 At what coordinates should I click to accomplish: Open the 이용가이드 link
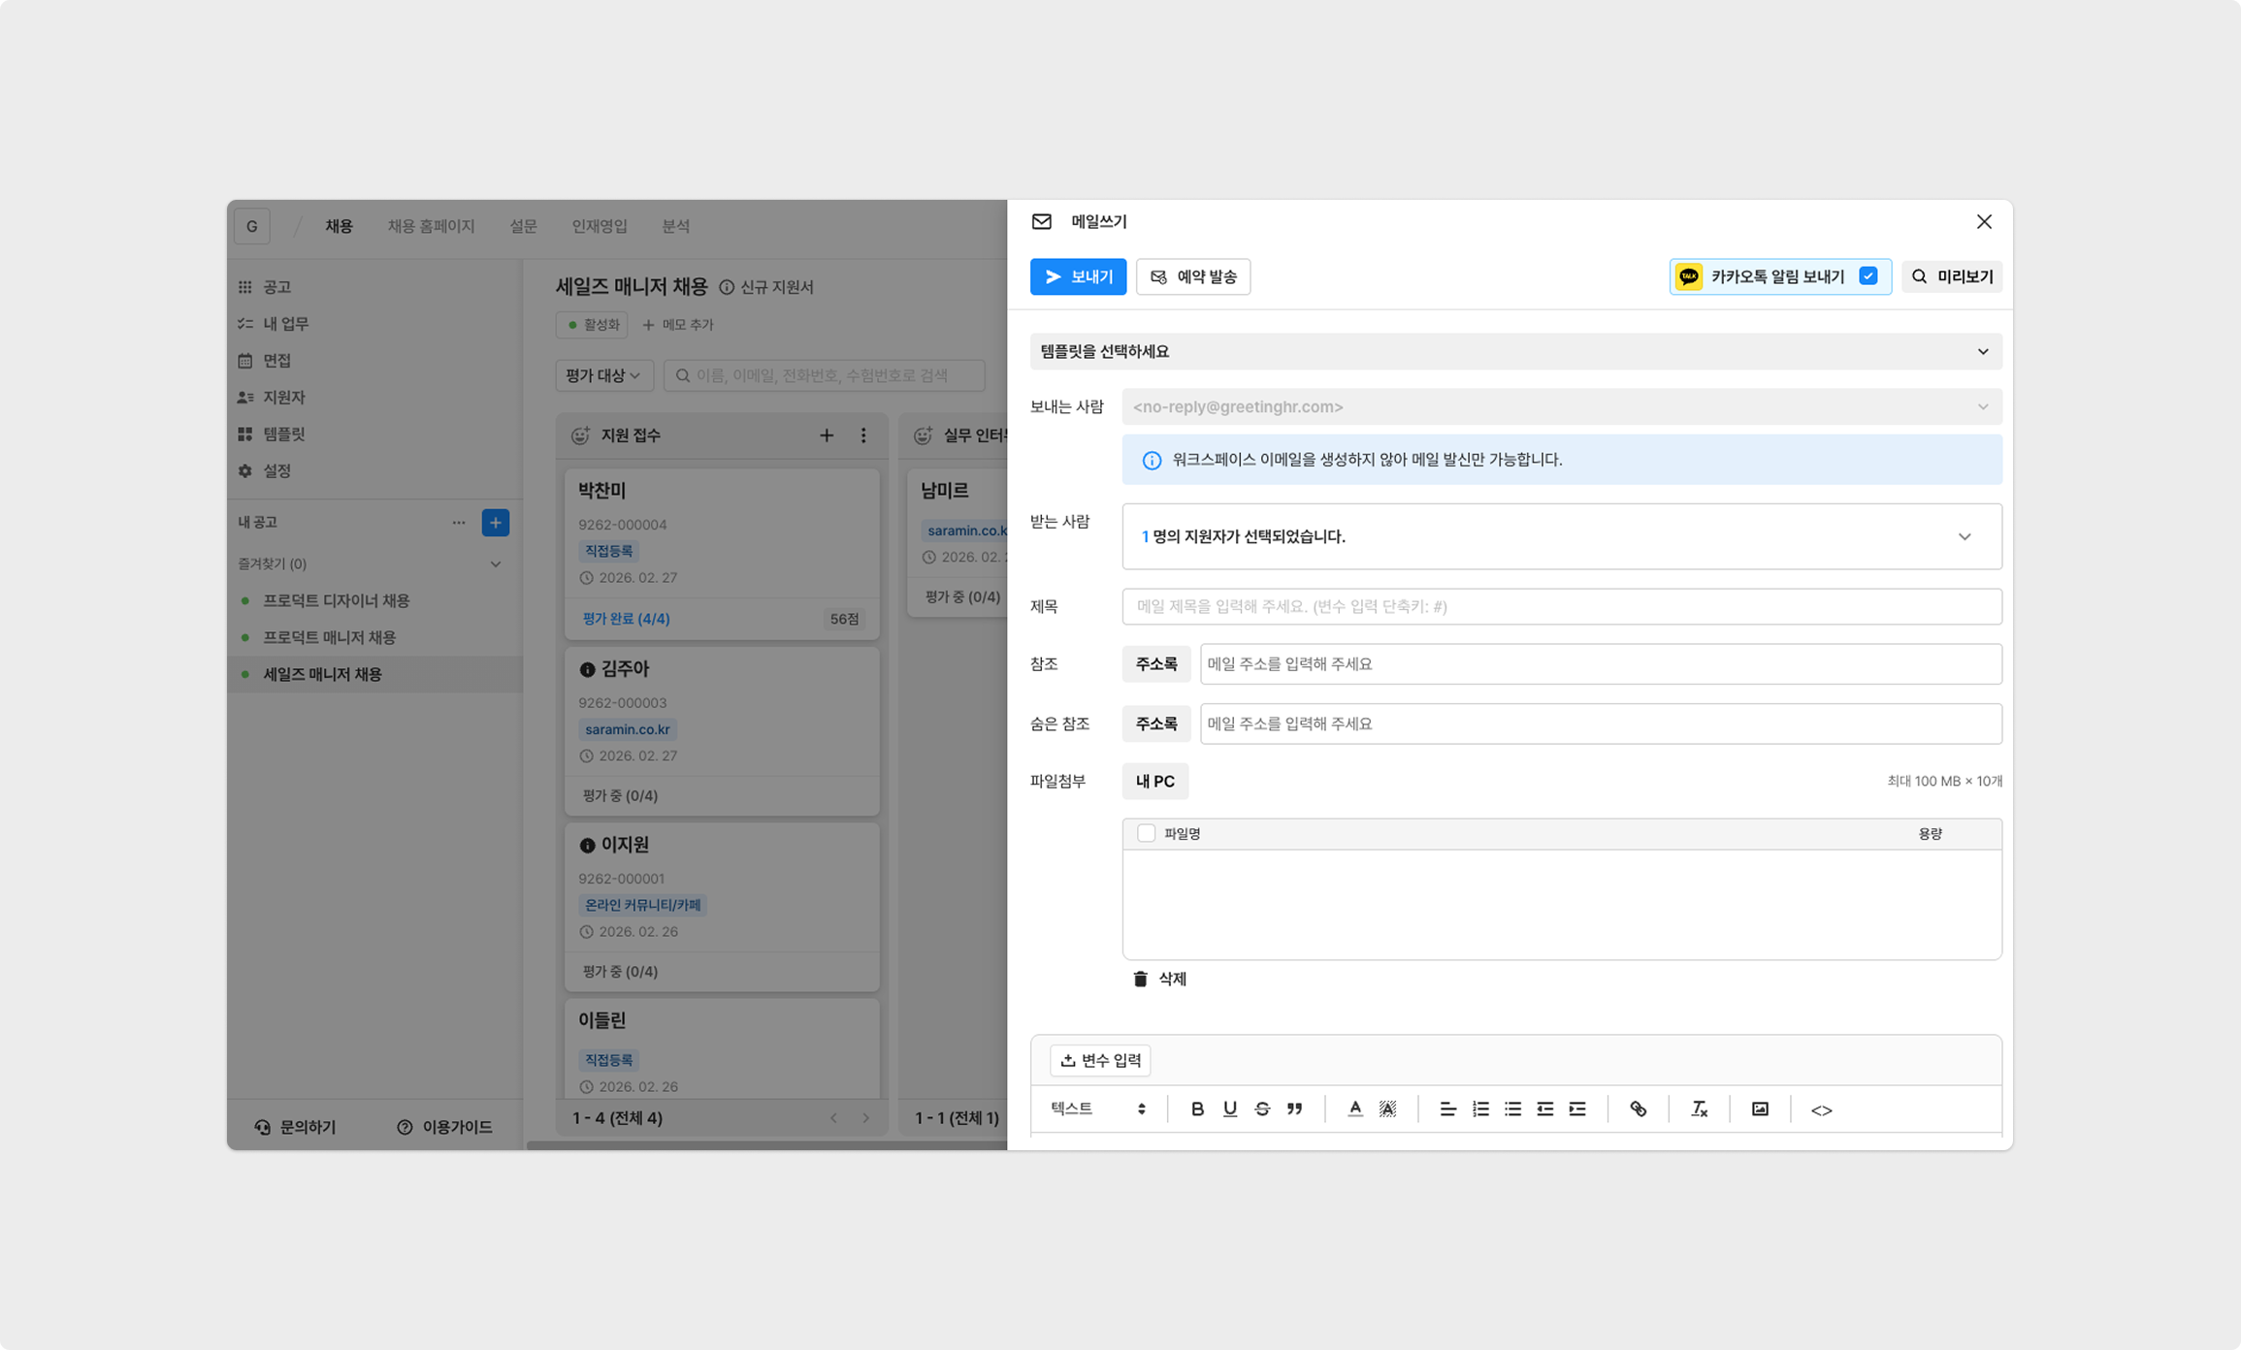pyautogui.click(x=444, y=1127)
